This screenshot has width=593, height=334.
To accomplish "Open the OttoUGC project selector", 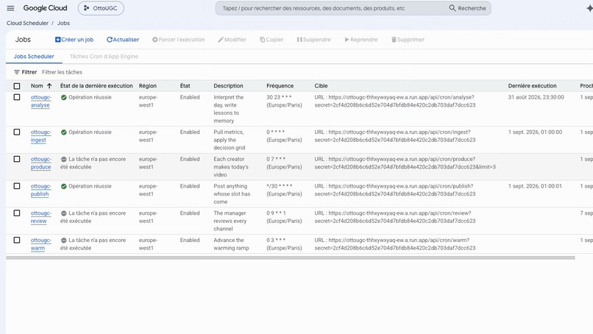I will [101, 8].
